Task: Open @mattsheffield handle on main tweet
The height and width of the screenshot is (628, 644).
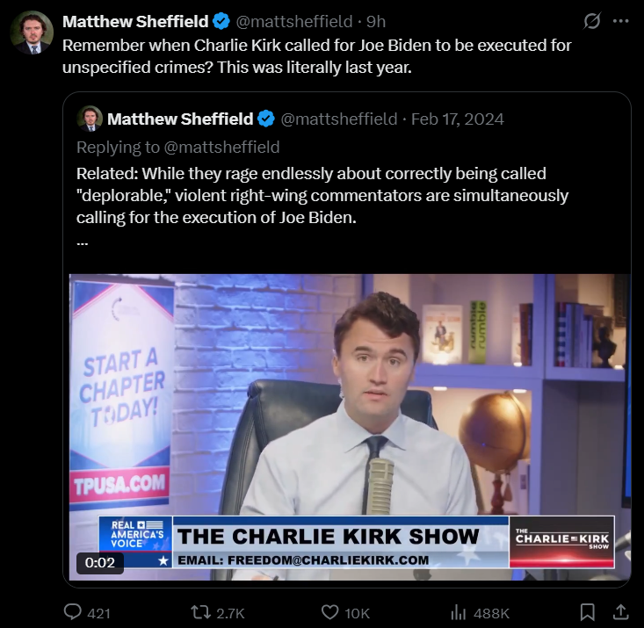Action: pos(294,21)
